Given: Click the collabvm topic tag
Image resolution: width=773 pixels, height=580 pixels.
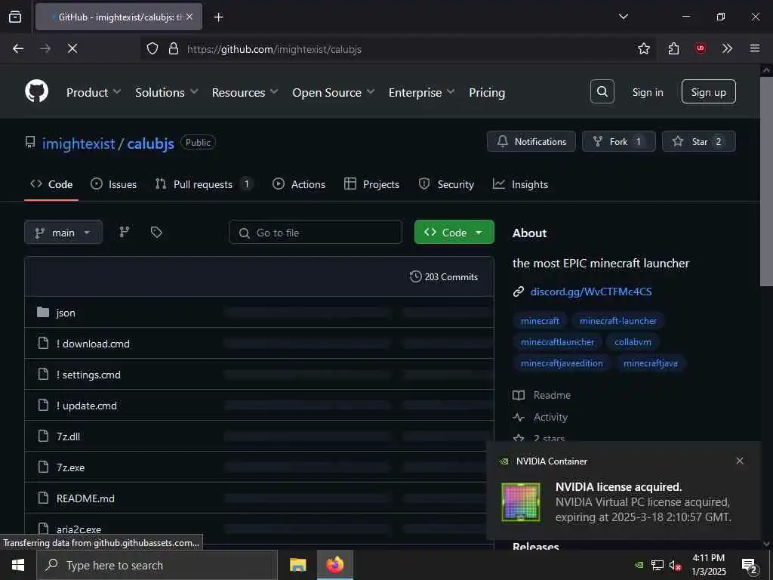Looking at the screenshot, I should point(633,342).
